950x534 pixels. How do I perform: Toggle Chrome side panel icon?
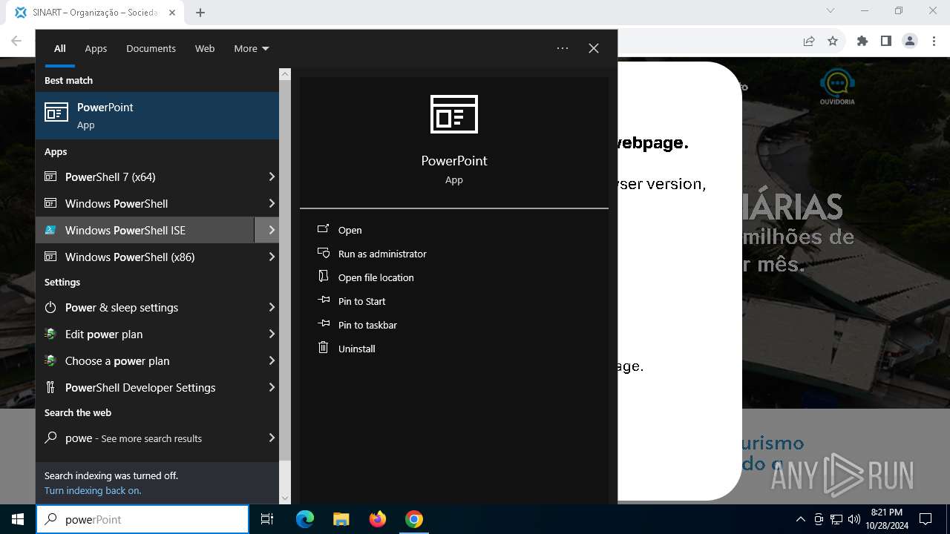coord(886,42)
